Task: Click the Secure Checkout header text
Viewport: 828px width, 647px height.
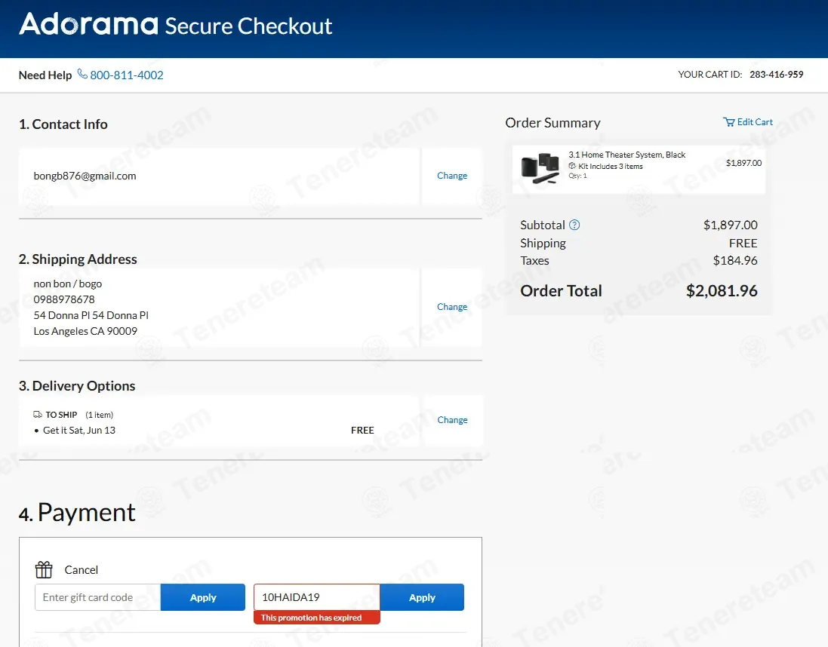Action: click(248, 26)
